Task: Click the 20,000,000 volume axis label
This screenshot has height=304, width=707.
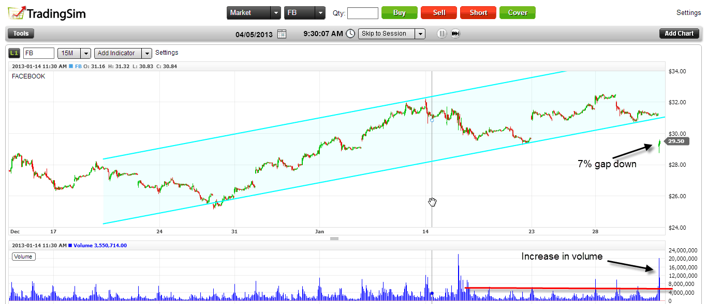Action: [683, 259]
